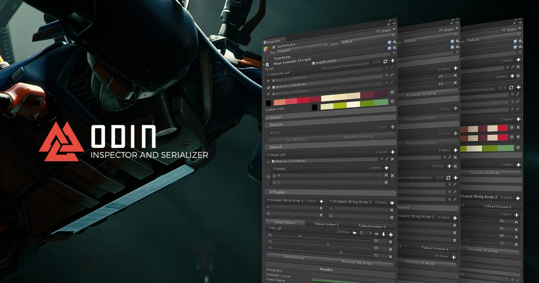
Task: Toggle the Is Toggled checkbox
Action: [267, 192]
